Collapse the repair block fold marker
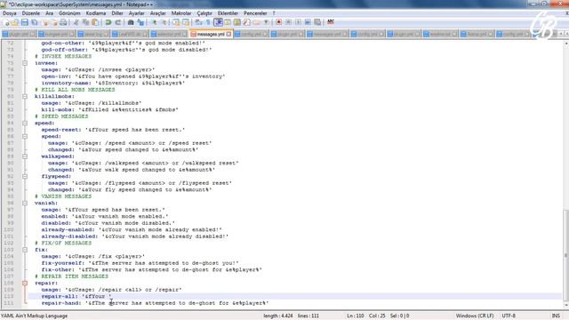Image resolution: width=569 pixels, height=320 pixels. pos(25,284)
